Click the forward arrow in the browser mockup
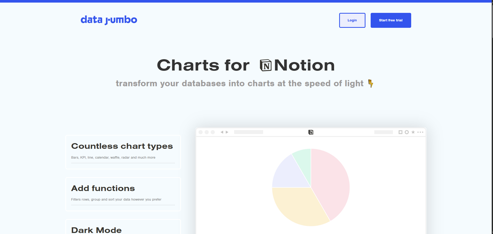This screenshot has width=493, height=234. tap(227, 132)
